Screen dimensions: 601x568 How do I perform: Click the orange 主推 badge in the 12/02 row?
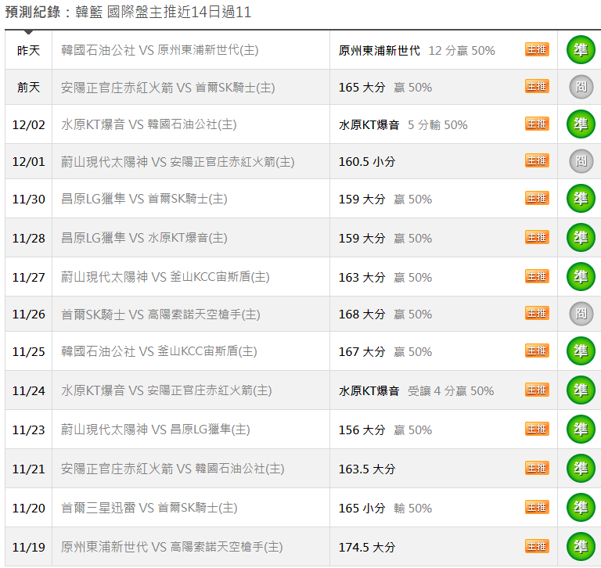(537, 124)
